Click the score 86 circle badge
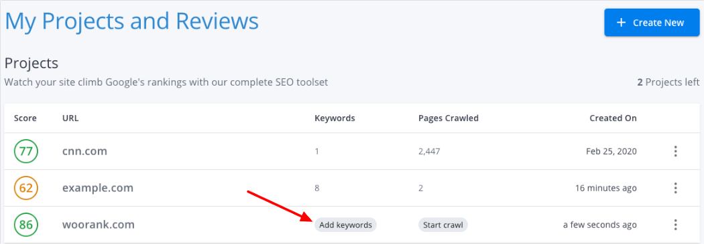Image resolution: width=704 pixels, height=244 pixels. pyautogui.click(x=26, y=225)
